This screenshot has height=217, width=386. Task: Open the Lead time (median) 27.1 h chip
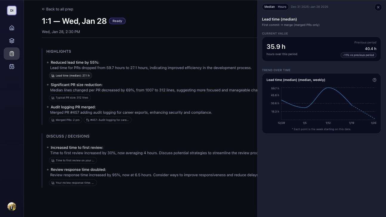[70, 76]
